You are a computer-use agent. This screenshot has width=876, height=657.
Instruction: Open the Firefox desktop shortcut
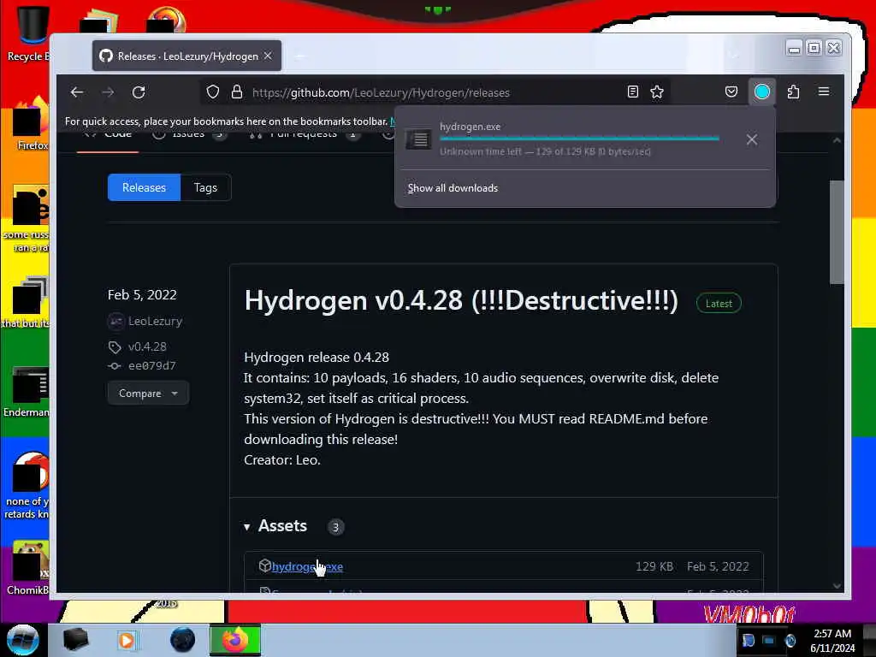[x=31, y=123]
